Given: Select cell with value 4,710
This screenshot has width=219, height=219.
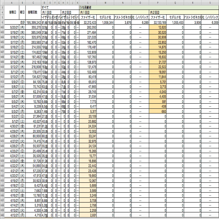Looking at the screenshot, I should click(x=33, y=215).
